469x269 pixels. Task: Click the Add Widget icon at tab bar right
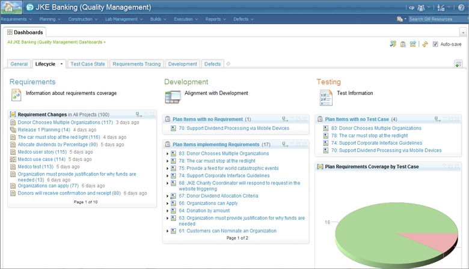pyautogui.click(x=458, y=64)
